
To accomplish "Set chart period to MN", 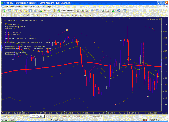I will pyautogui.click(x=90, y=15).
